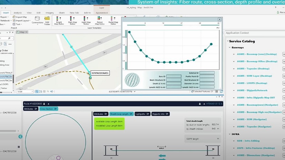Click the last depth profile point
This screenshot has height=160, width=285.
click(211, 44)
